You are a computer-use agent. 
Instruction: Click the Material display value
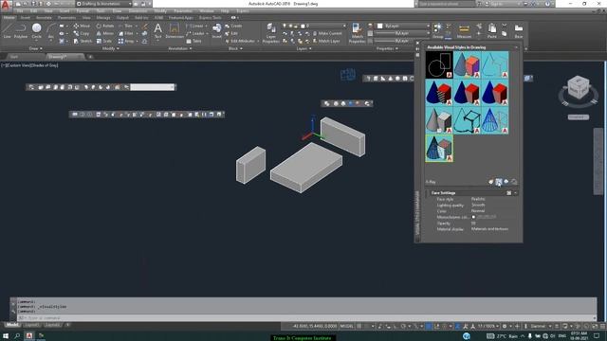[x=489, y=229]
